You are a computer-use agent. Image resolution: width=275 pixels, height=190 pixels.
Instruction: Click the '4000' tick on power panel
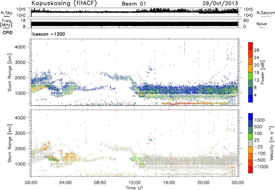[x=20, y=47]
